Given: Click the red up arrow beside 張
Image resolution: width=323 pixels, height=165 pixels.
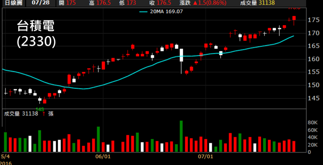Looking at the screenshot, I should coord(44,114).
